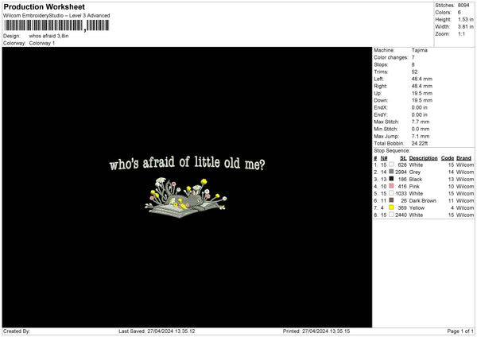Click the "Black" description in row 3
This screenshot has width=477, height=337.
416,179
